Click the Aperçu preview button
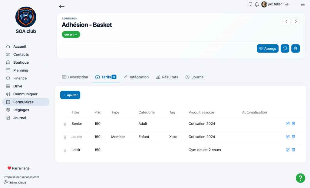Screen dimensions: 310x188 268,49
